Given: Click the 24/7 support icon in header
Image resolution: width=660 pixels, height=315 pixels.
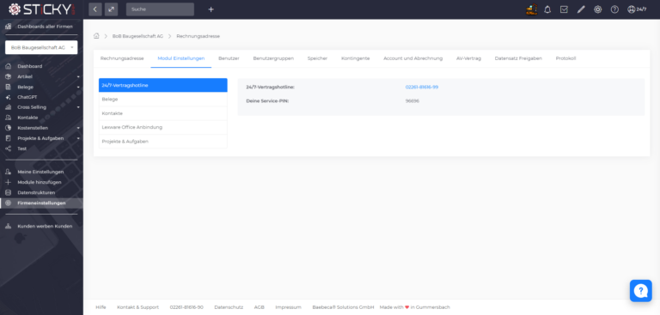Looking at the screenshot, I should (x=637, y=9).
